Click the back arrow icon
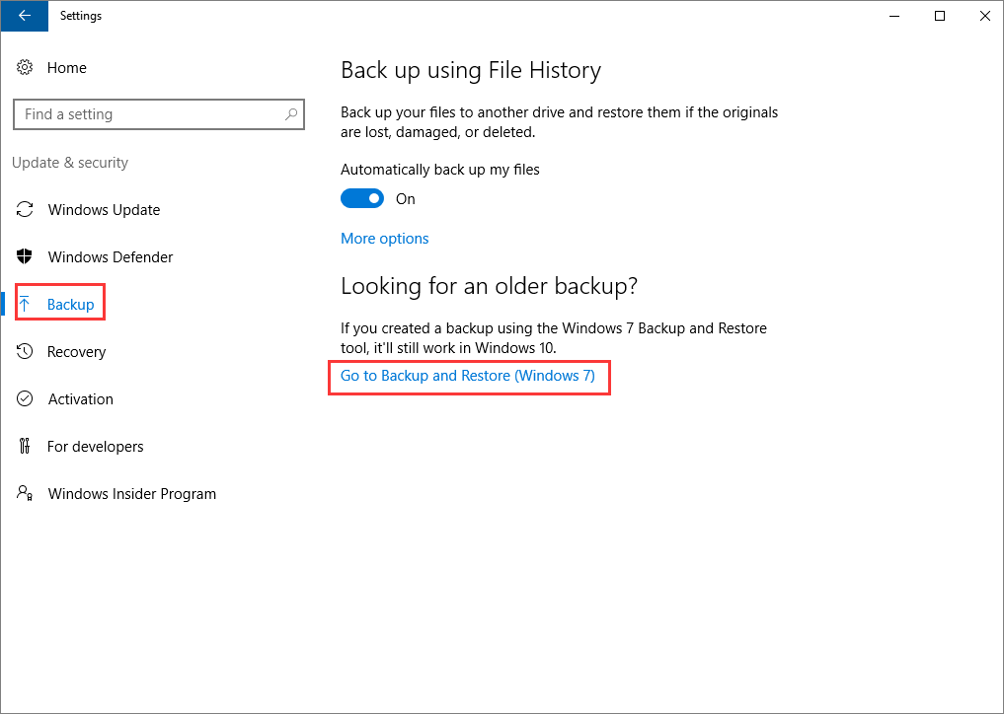 tap(24, 16)
